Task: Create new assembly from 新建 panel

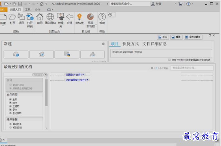Action: pos(41,54)
